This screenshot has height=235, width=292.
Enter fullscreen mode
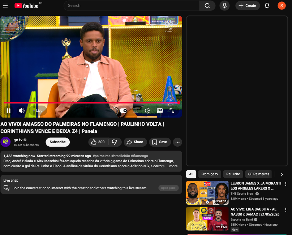pyautogui.click(x=172, y=111)
